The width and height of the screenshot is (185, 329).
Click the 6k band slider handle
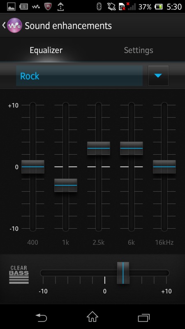(132, 148)
